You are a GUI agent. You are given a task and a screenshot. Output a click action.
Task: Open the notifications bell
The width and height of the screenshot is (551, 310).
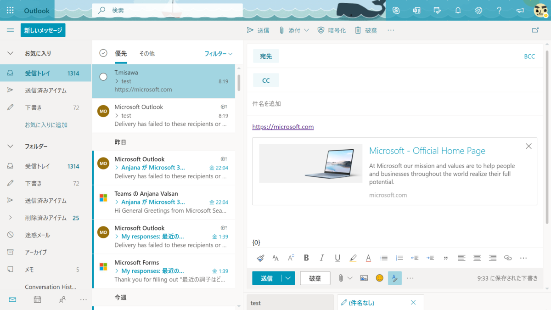[x=458, y=10]
